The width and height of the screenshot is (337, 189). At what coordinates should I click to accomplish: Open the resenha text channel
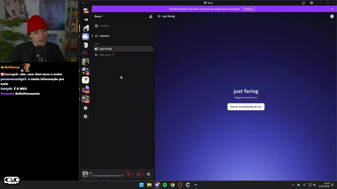click(123, 36)
